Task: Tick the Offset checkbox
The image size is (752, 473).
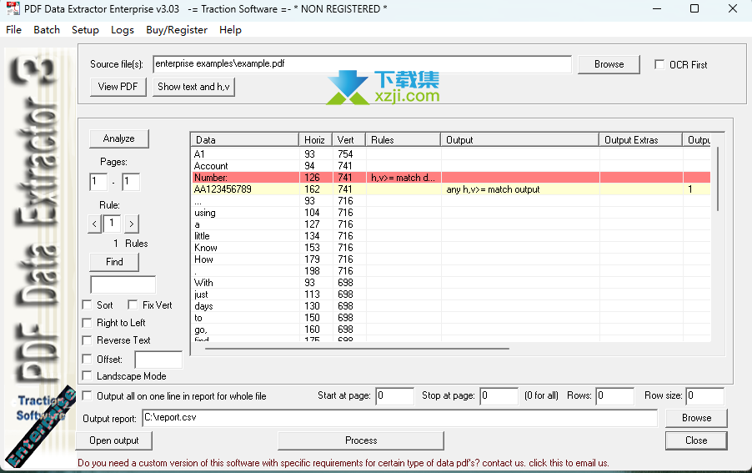Action: [x=87, y=359]
